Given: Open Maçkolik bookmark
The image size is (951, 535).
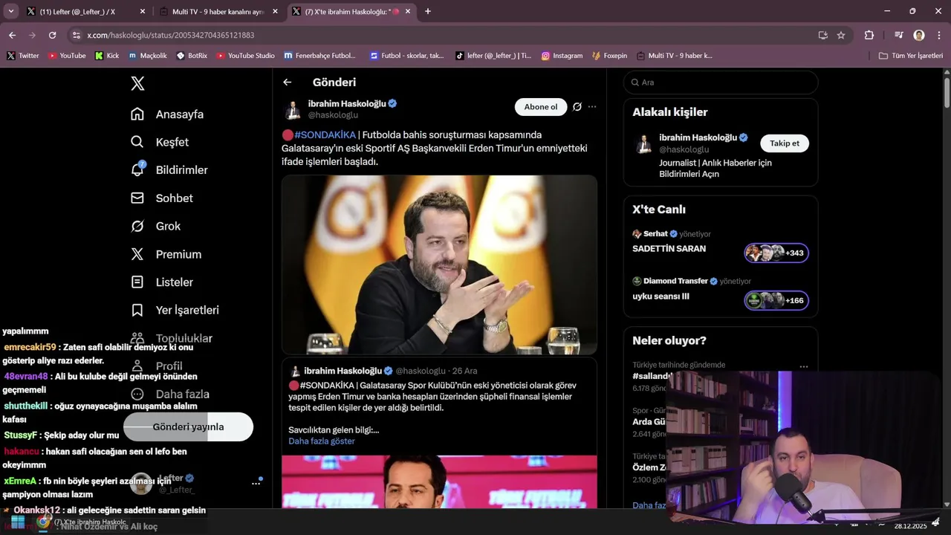Looking at the screenshot, I should (147, 56).
